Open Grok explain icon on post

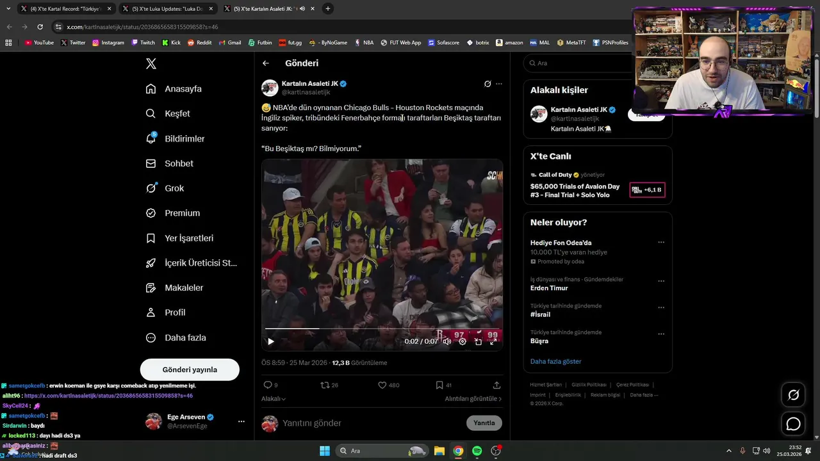(488, 84)
